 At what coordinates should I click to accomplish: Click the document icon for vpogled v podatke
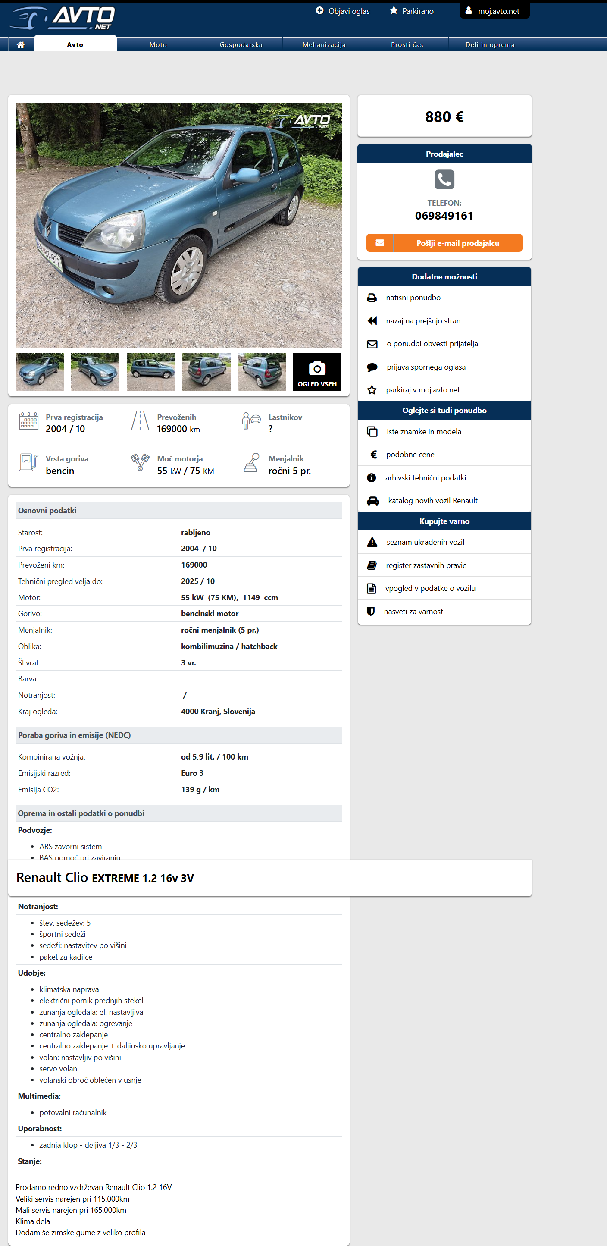pyautogui.click(x=371, y=588)
